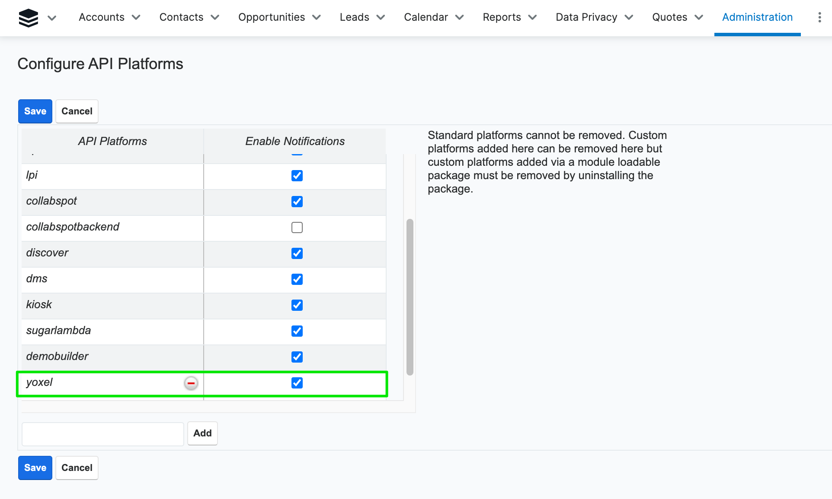
Task: Open the three-dot overflow menu
Action: pyautogui.click(x=819, y=17)
